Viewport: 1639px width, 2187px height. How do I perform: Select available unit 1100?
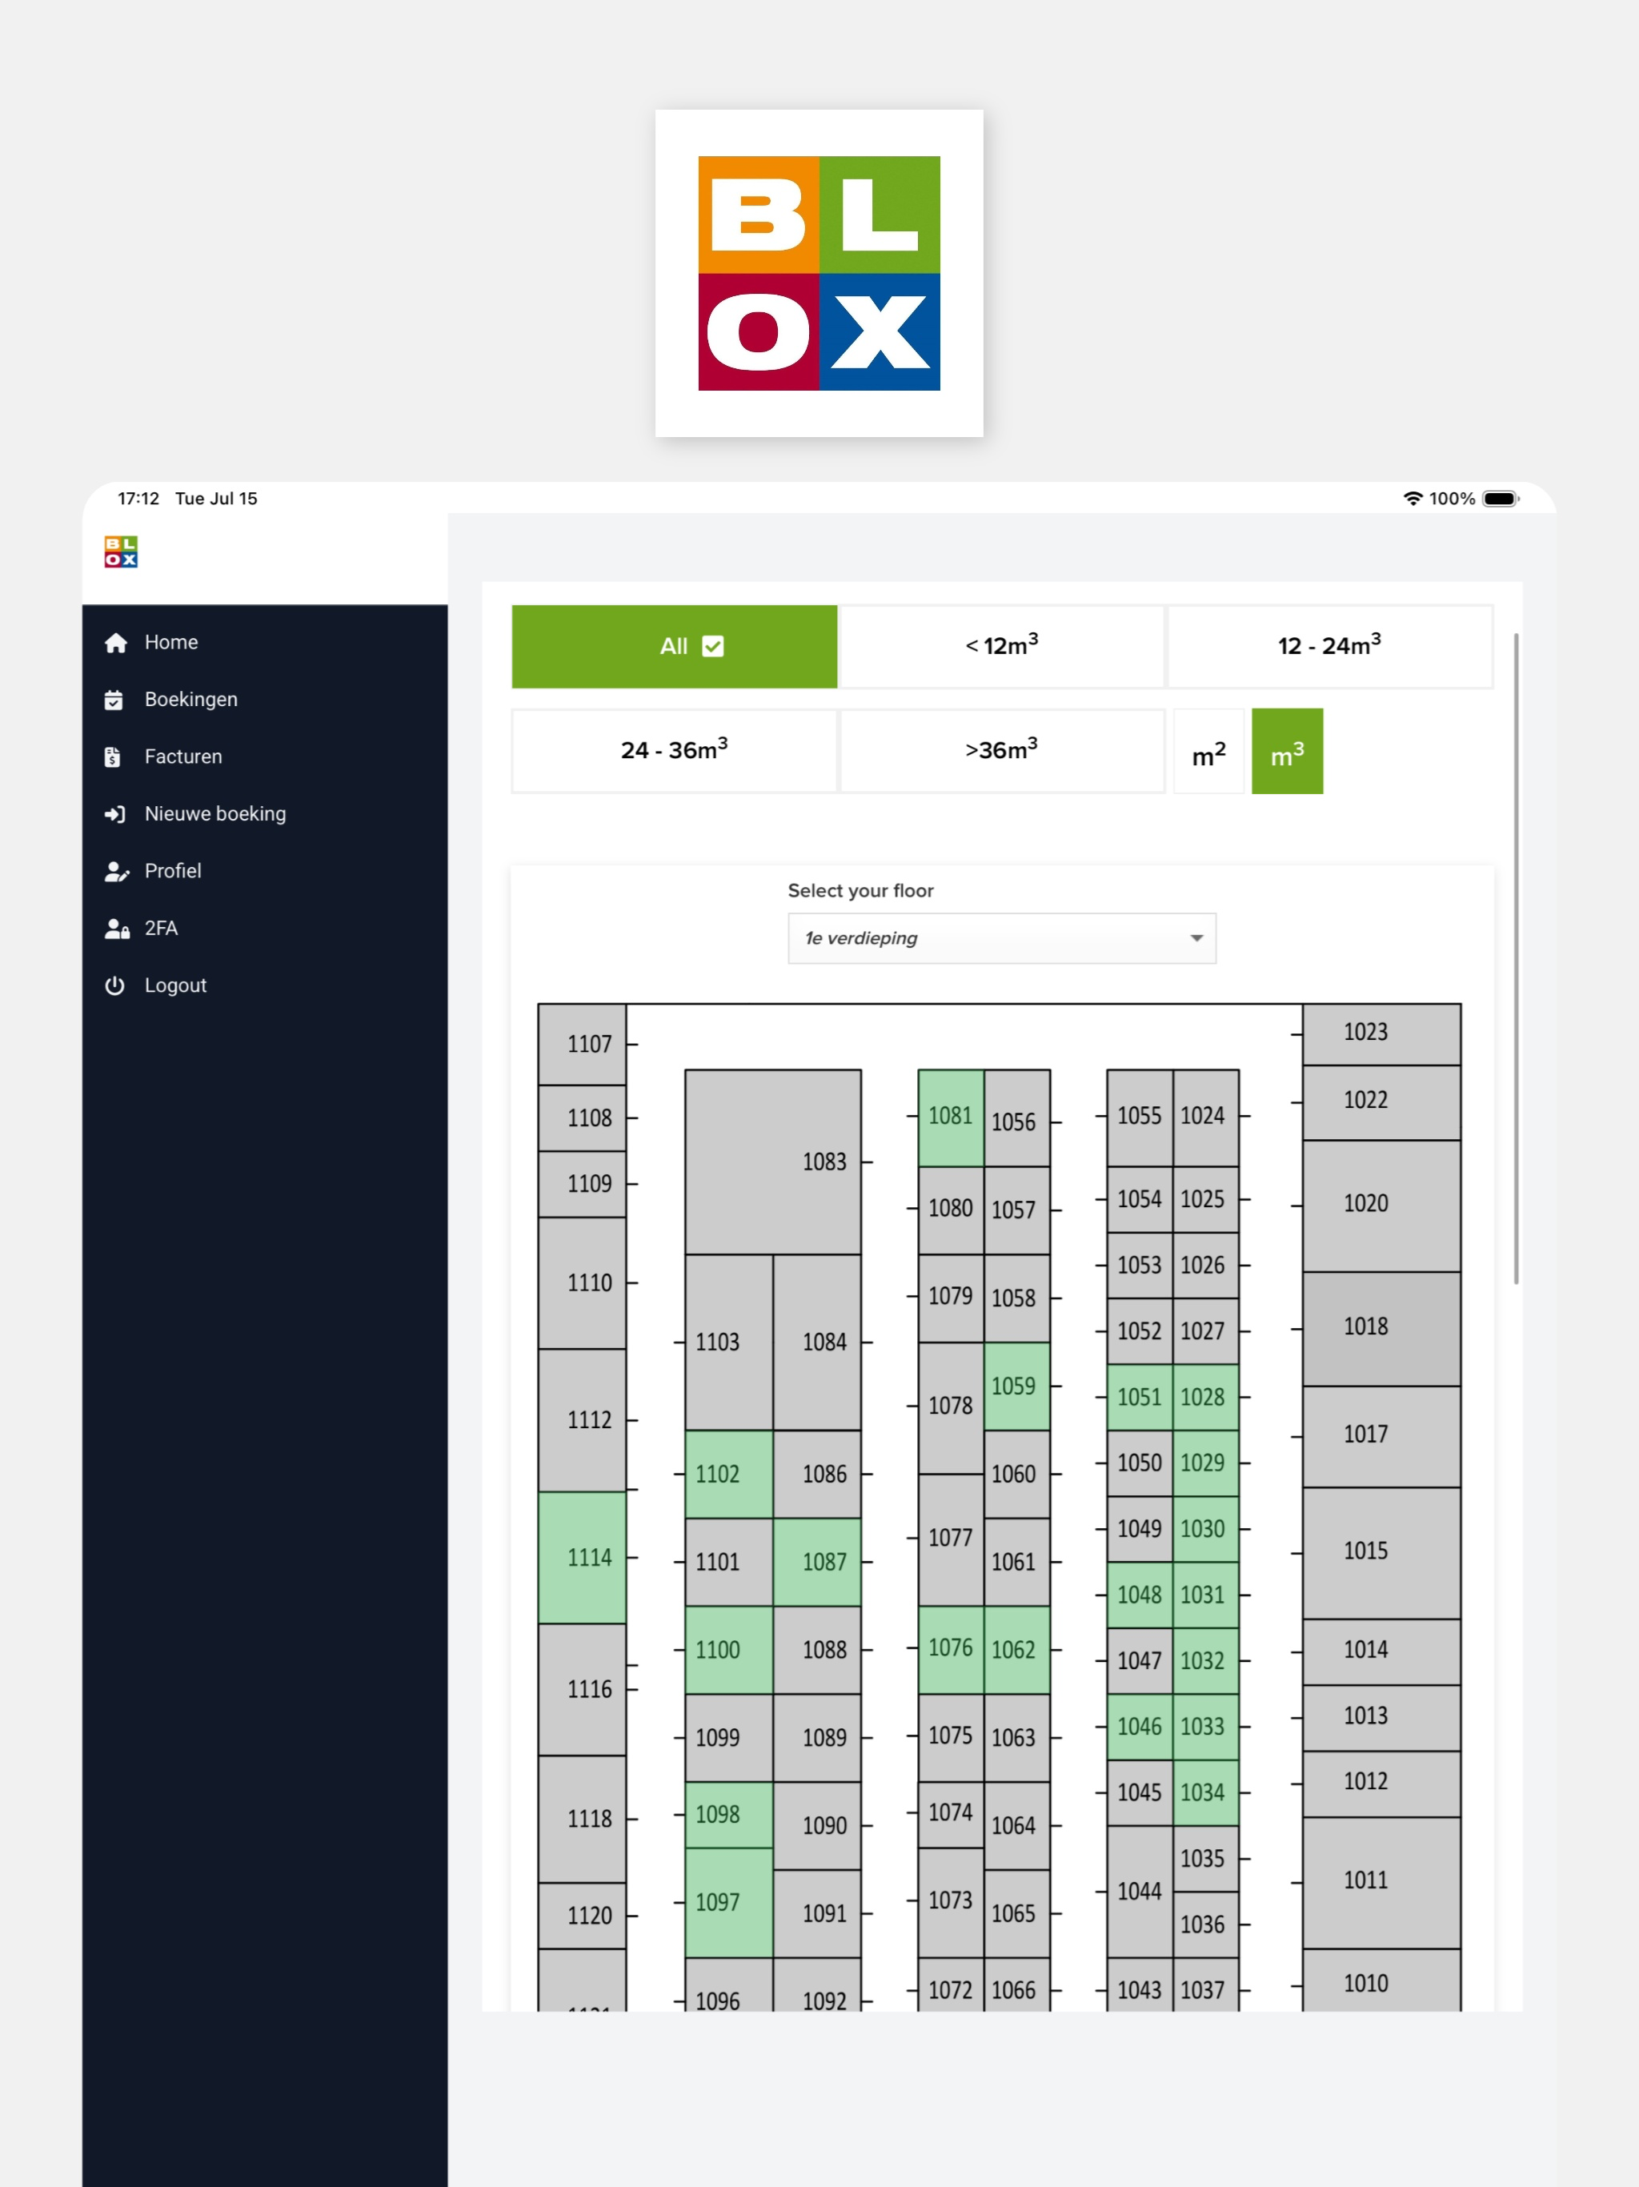[x=728, y=1650]
